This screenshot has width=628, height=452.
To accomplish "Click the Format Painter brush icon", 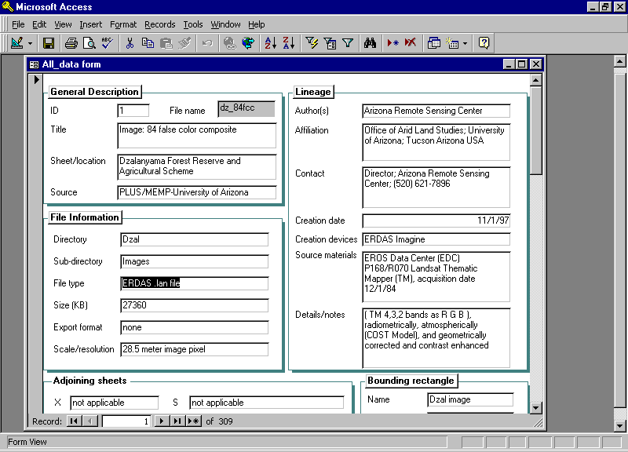I will [x=184, y=43].
